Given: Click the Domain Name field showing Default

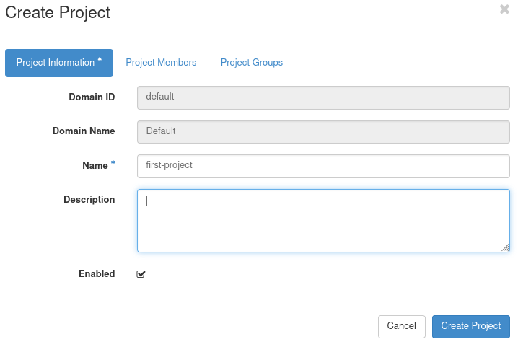Looking at the screenshot, I should point(323,131).
